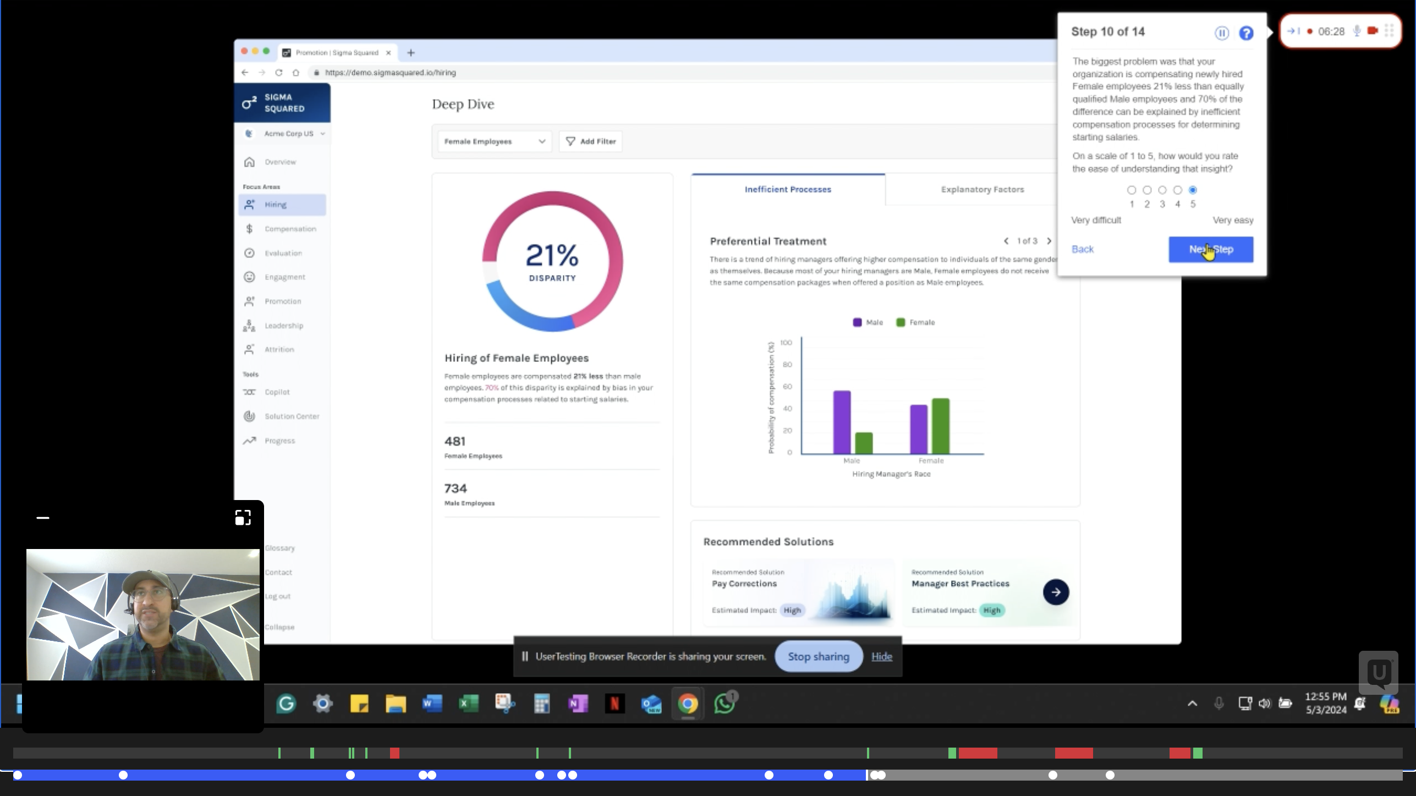Screen dimensions: 1416x796
Task: Click the Engagement smiley icon
Action: click(x=249, y=277)
